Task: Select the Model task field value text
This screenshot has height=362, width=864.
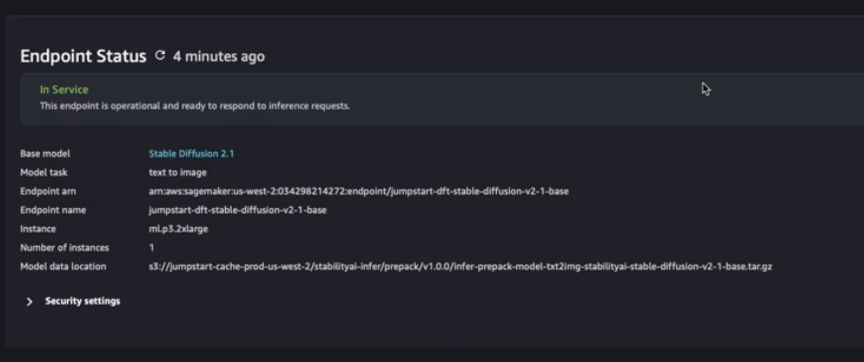Action: click(x=177, y=173)
